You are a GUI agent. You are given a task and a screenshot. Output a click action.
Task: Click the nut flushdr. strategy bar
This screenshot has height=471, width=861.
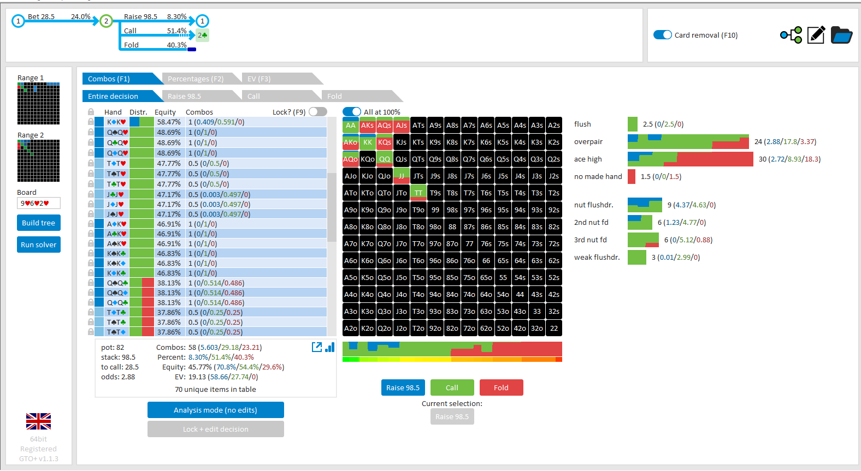click(x=645, y=205)
